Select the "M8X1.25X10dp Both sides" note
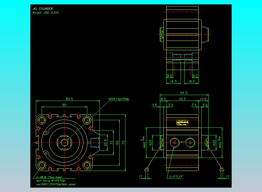 (56, 184)
